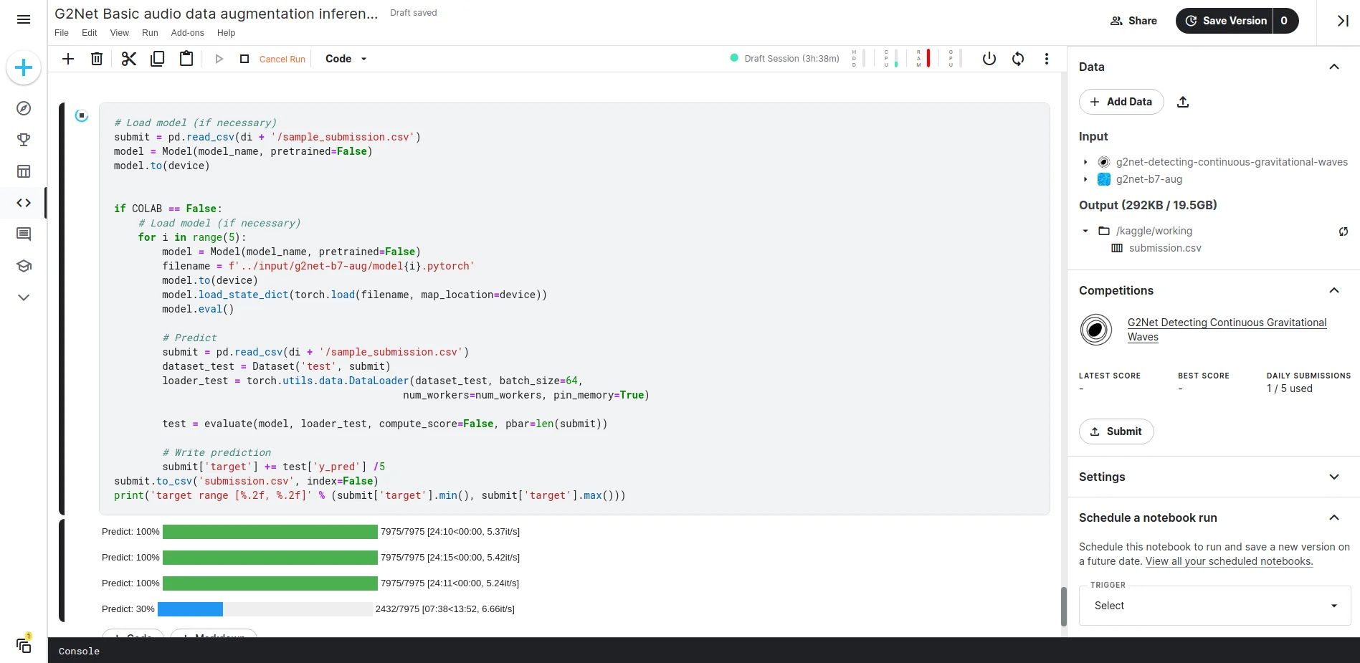Open the Add-ons menu
The height and width of the screenshot is (663, 1360).
[187, 33]
